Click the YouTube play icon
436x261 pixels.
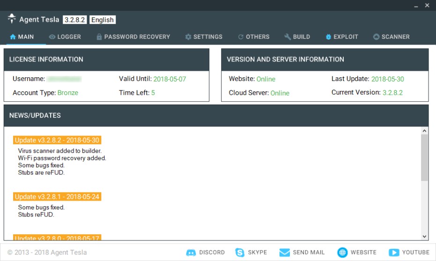click(394, 253)
